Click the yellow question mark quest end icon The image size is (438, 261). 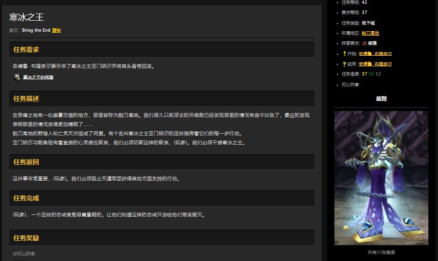344,64
